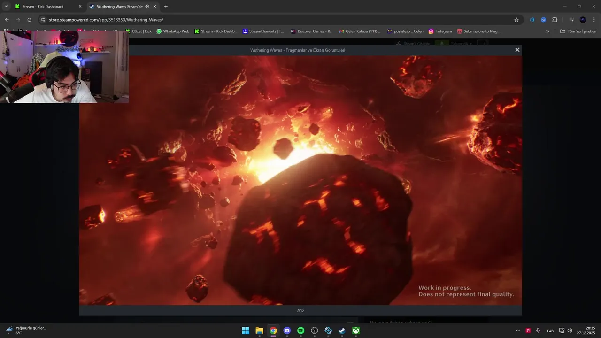The height and width of the screenshot is (338, 601).
Task: Click the red tray app icon
Action: click(528, 330)
